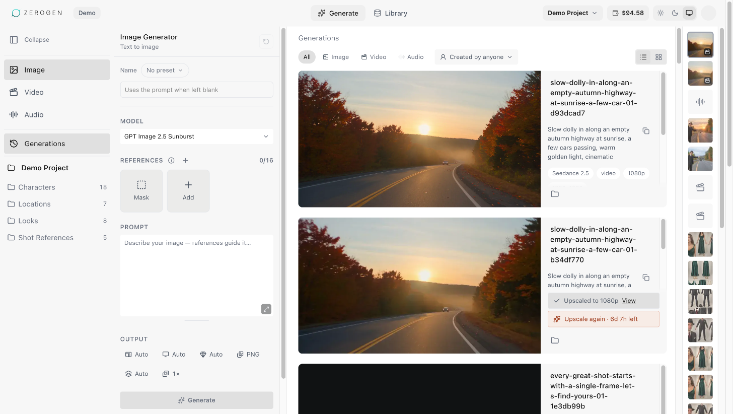Open the Looks folder
The height and width of the screenshot is (414, 733).
[57, 221]
